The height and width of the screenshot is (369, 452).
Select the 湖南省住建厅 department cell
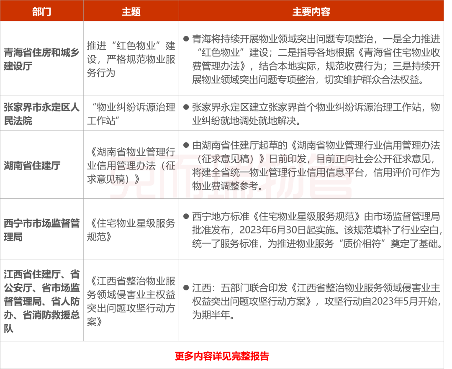click(x=42, y=165)
